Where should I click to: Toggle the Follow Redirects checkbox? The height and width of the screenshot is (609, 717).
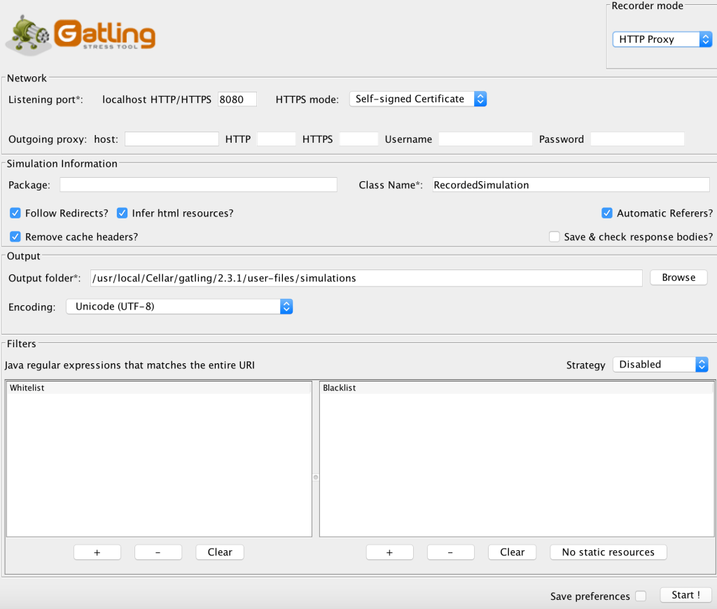click(15, 213)
